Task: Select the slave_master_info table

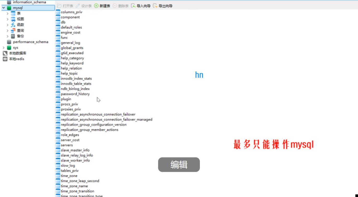Action: 75,150
